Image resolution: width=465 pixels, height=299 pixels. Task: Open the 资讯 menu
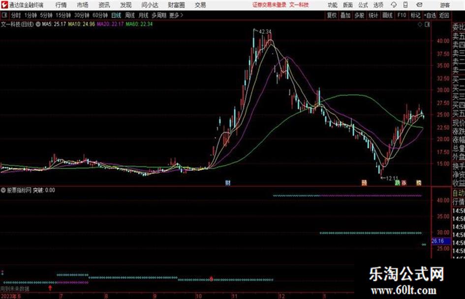(104, 5)
